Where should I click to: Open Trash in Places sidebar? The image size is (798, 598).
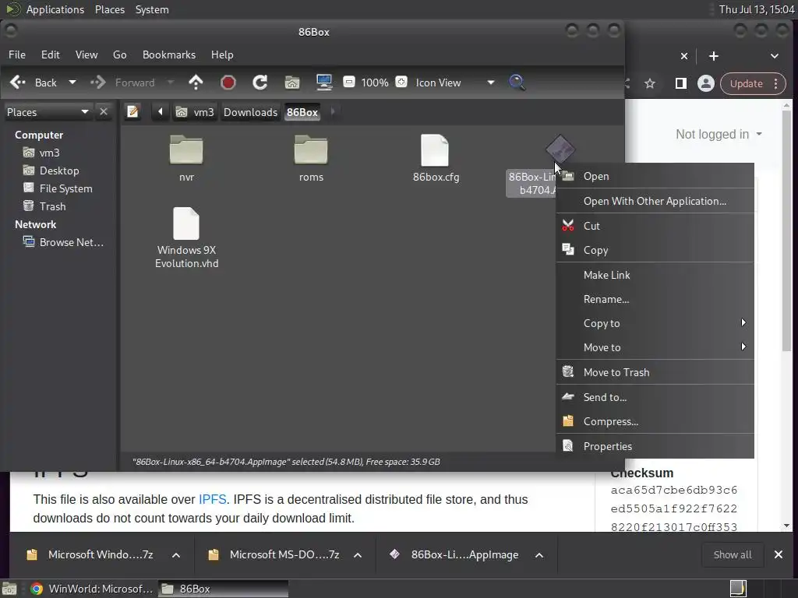52,206
